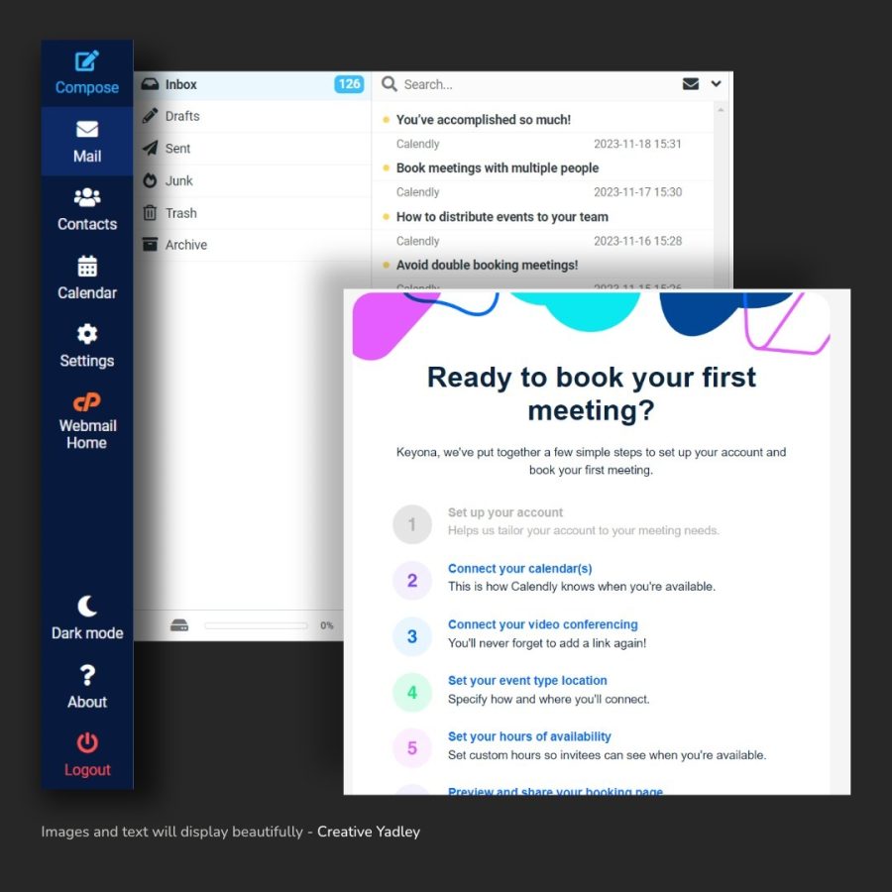Click the red Logout power icon
The image size is (892, 892).
(x=87, y=743)
